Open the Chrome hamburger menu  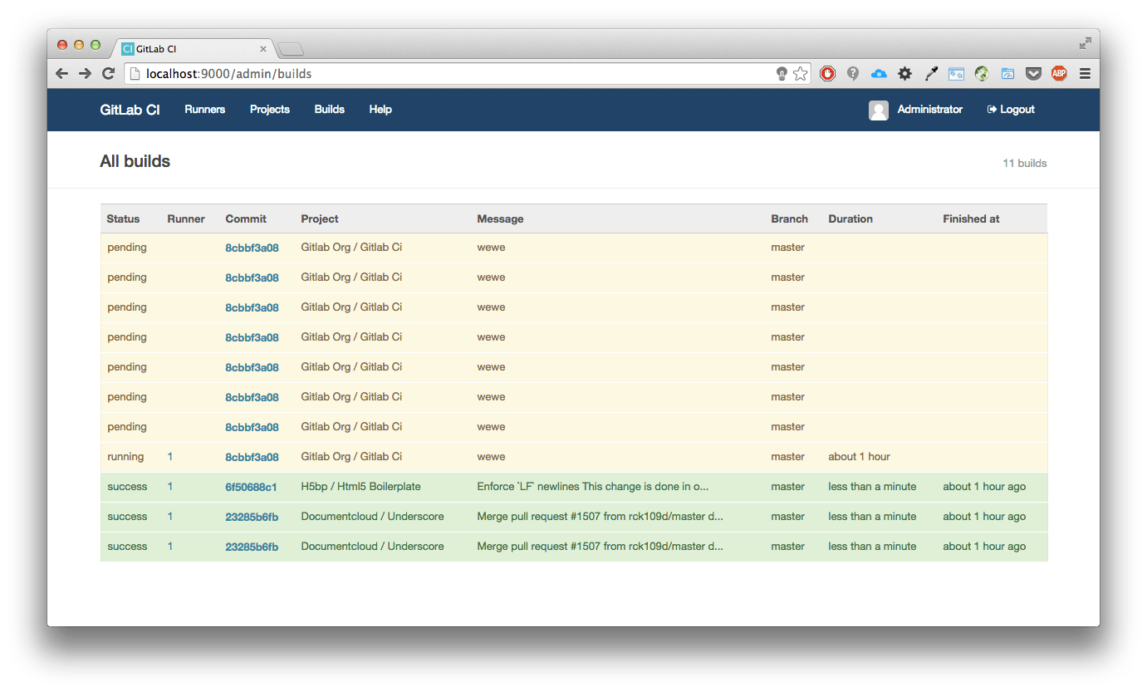tap(1085, 74)
